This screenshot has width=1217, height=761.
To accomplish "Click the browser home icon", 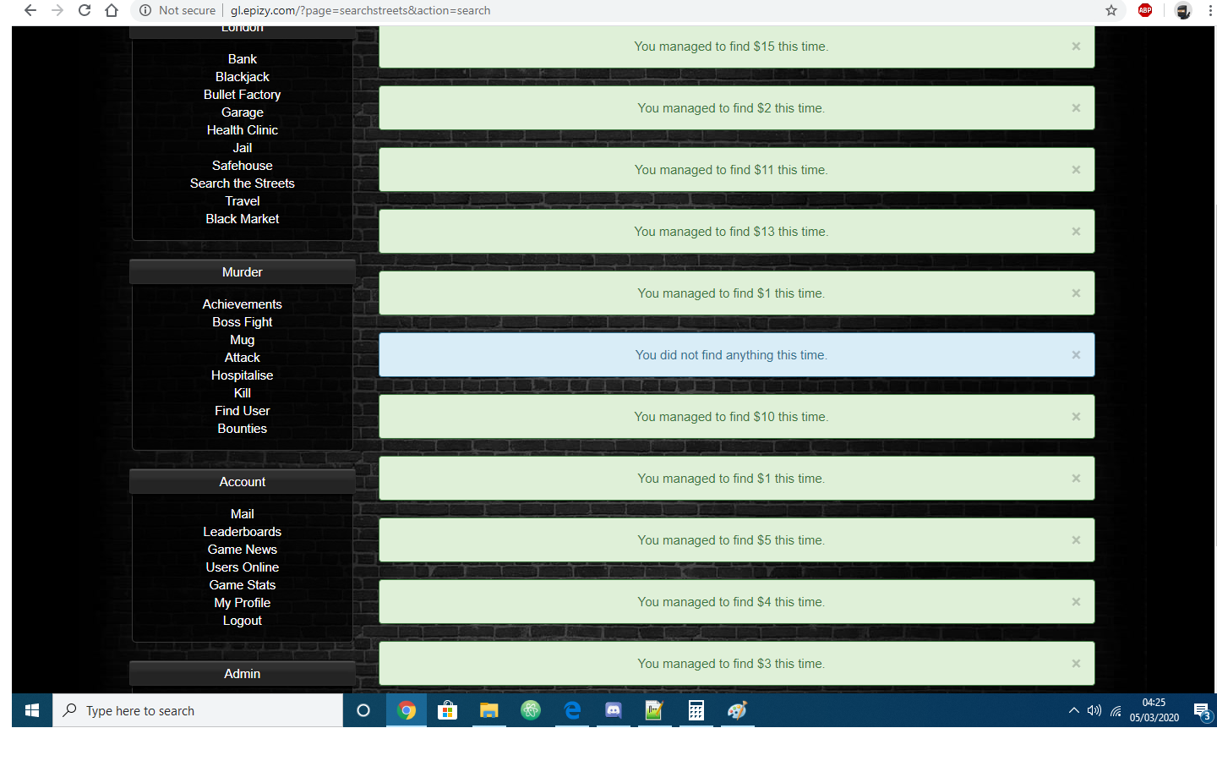I will [x=112, y=10].
